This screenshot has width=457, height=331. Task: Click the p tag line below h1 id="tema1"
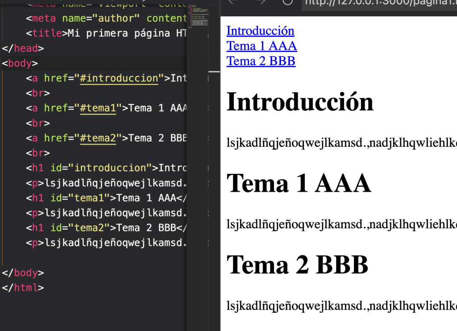(x=106, y=213)
